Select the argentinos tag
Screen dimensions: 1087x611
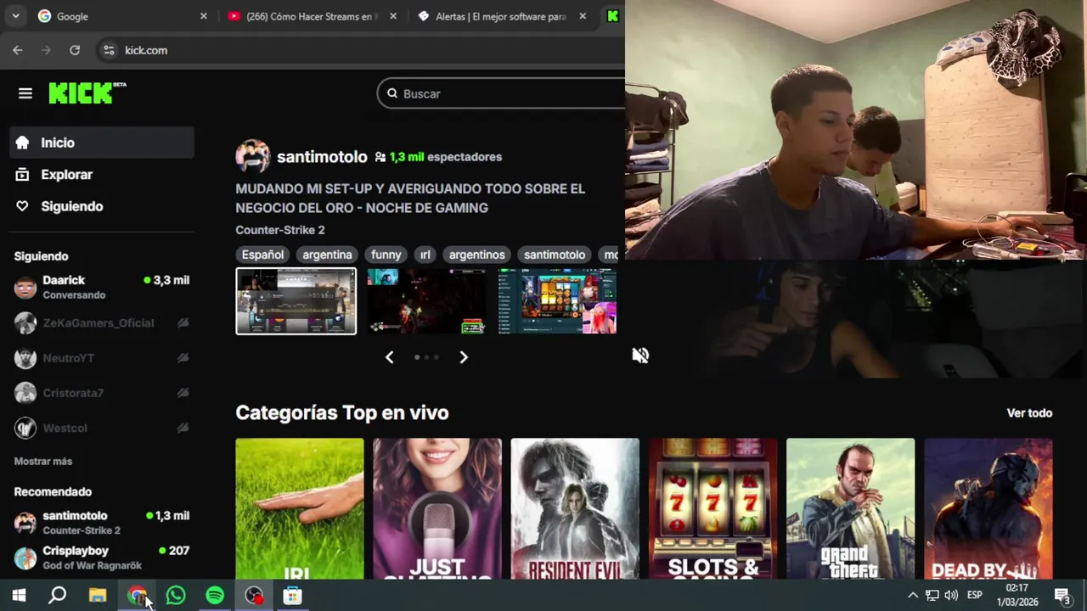pos(476,255)
